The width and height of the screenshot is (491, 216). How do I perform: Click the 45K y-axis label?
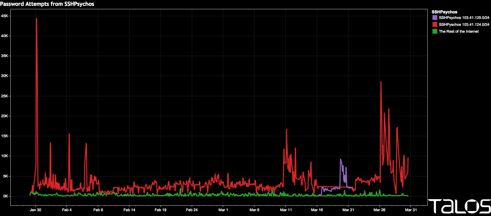point(7,16)
